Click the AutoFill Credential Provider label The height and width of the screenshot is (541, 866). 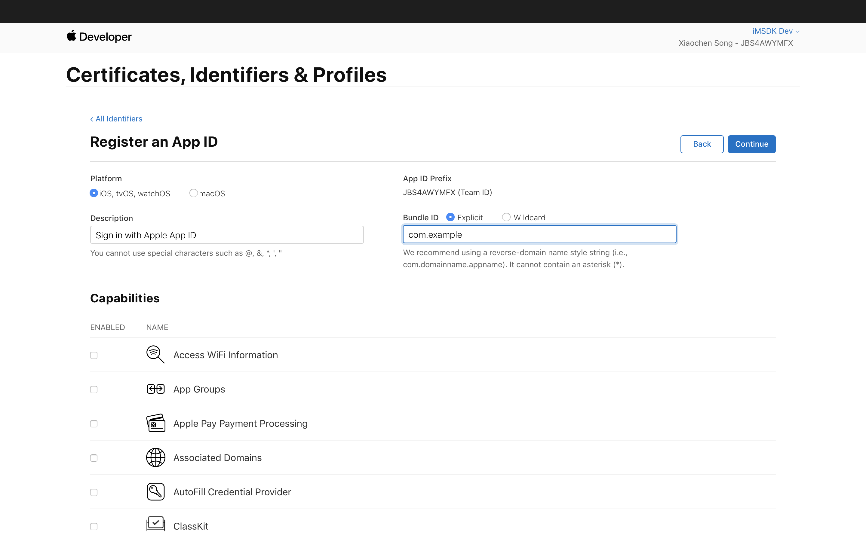(x=232, y=492)
